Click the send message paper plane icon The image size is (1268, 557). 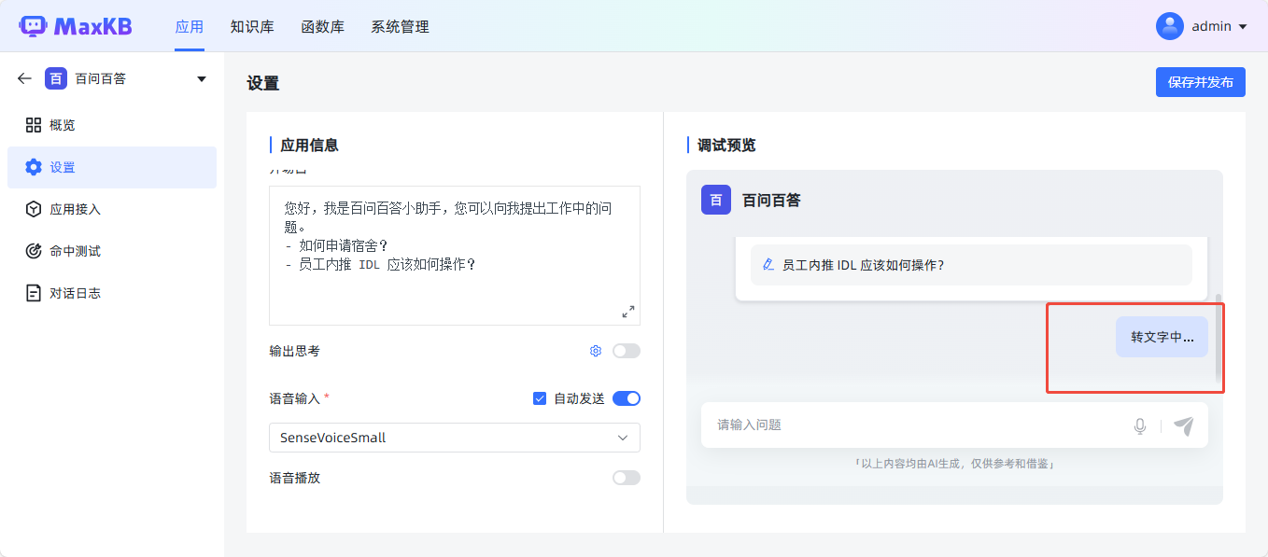(1183, 425)
